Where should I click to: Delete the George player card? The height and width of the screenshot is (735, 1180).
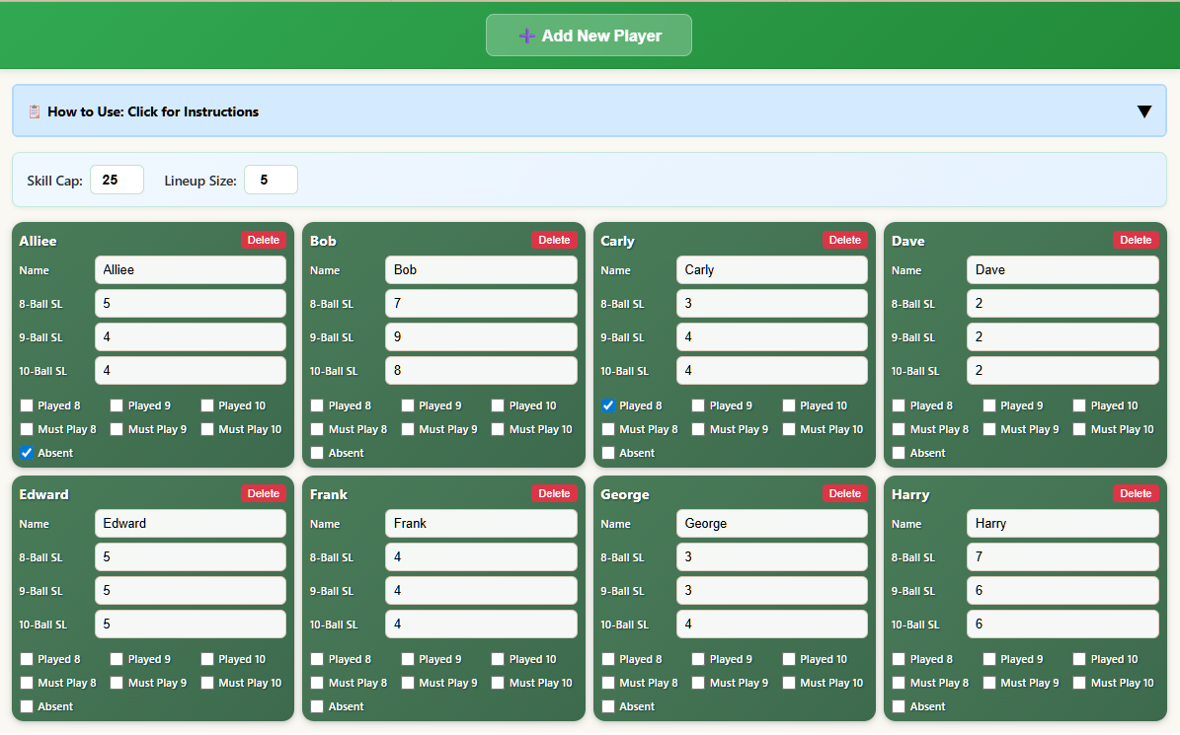844,493
